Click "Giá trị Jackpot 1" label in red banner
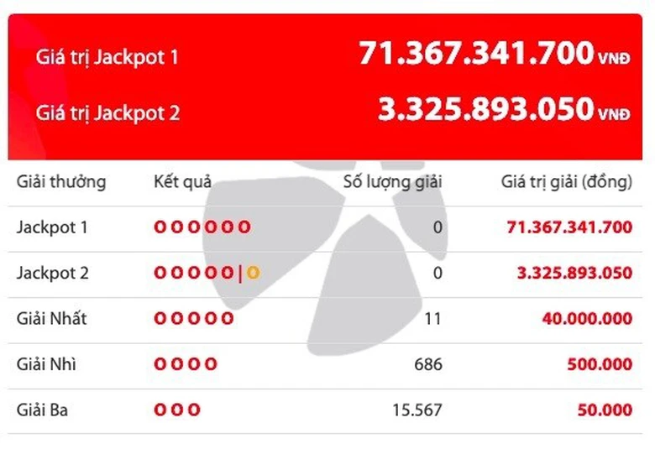The image size is (655, 449). coord(107,58)
